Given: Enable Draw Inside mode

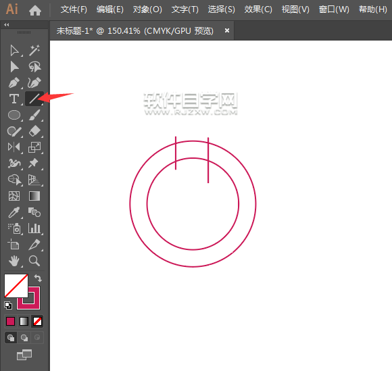Looking at the screenshot, I should [37, 338].
